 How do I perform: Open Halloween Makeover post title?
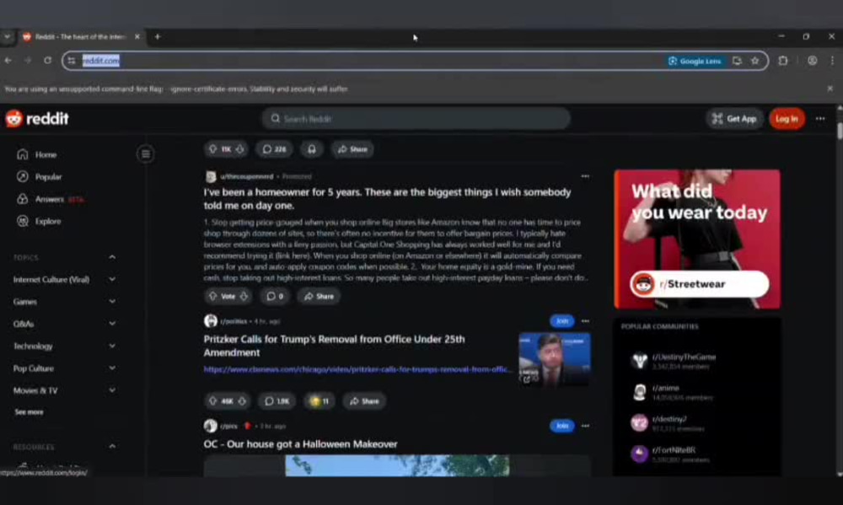300,444
